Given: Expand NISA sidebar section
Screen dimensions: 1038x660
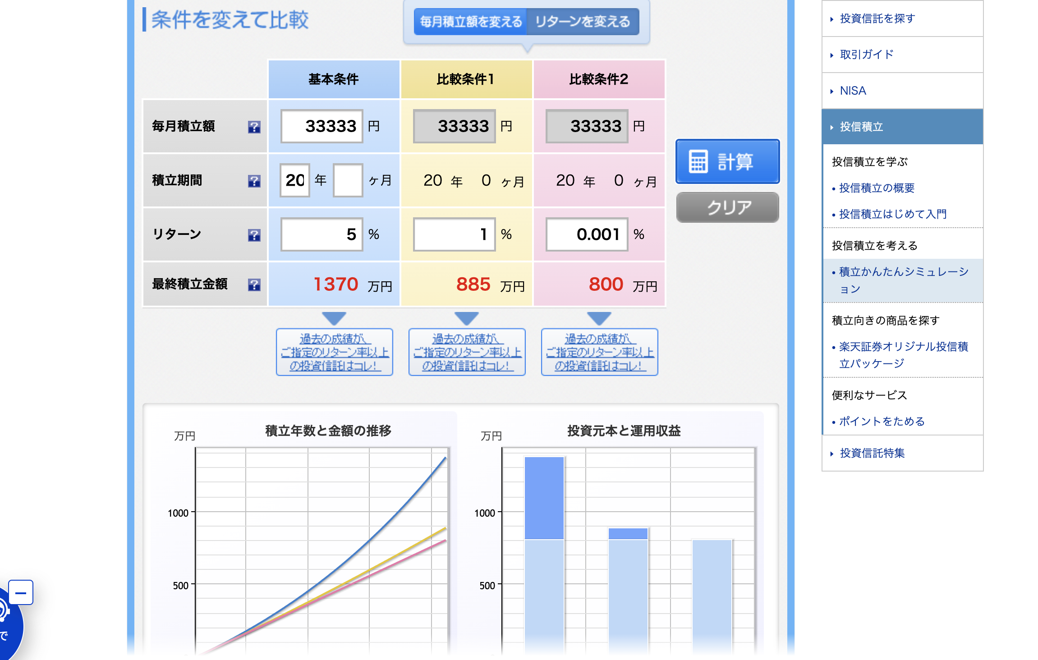Looking at the screenshot, I should point(853,91).
